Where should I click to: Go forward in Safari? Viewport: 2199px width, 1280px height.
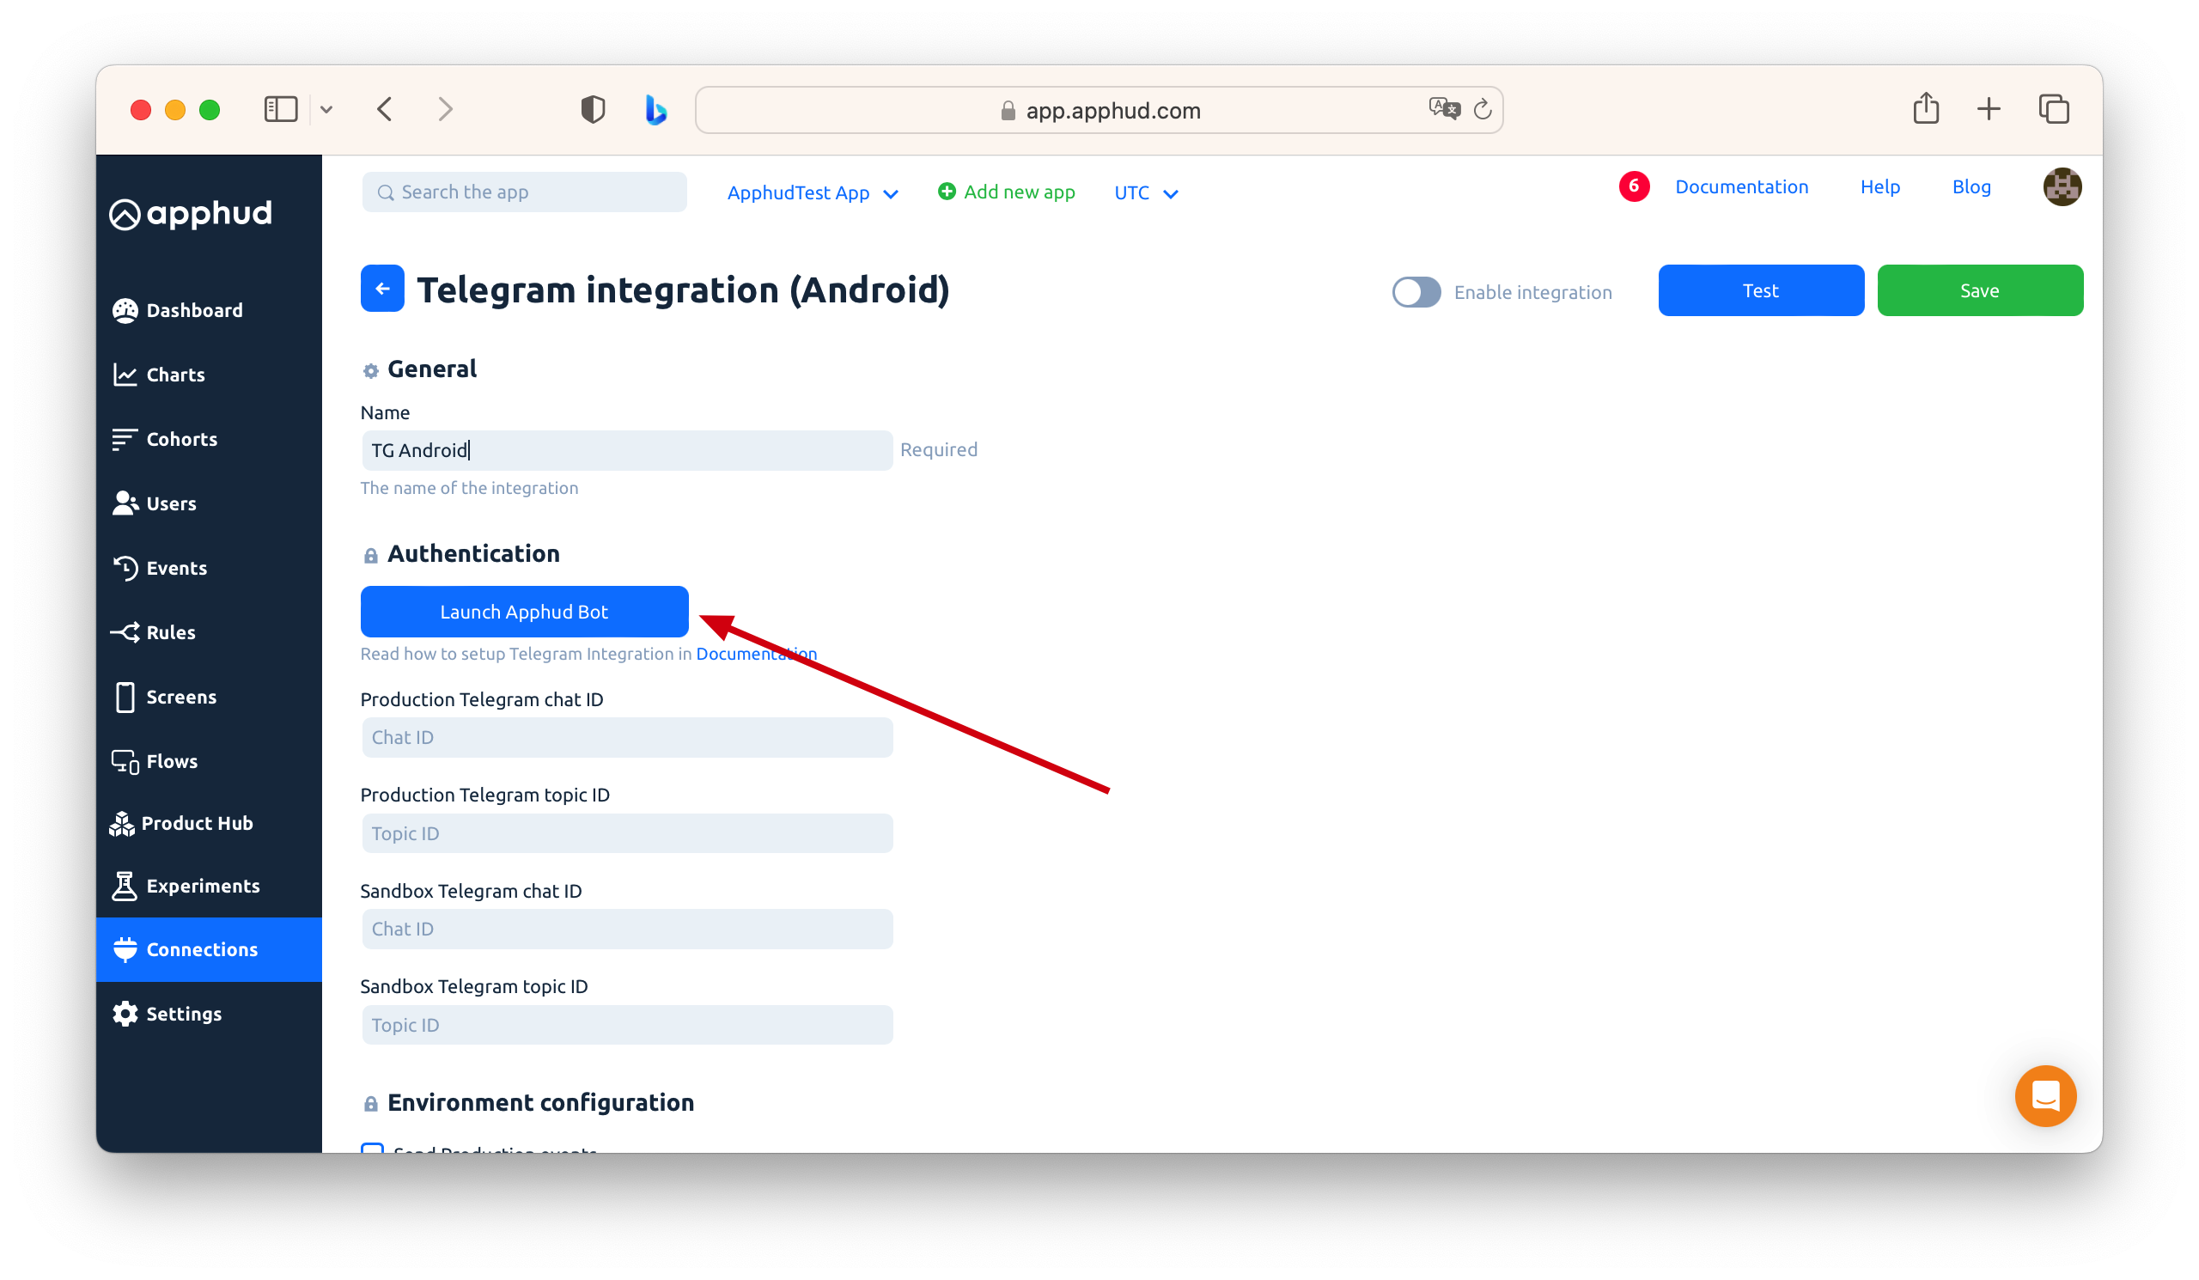[x=446, y=109]
